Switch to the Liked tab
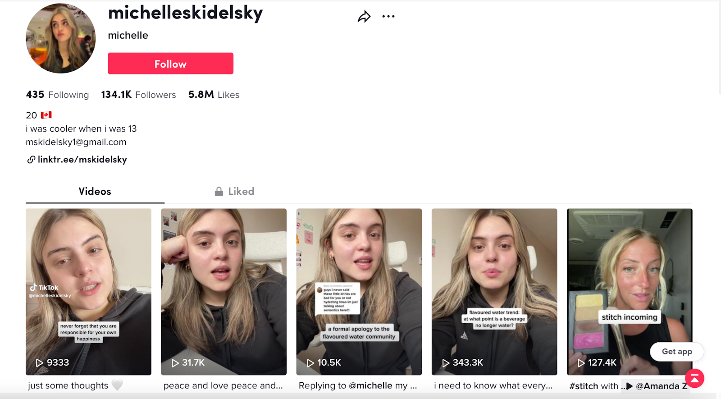 click(234, 191)
